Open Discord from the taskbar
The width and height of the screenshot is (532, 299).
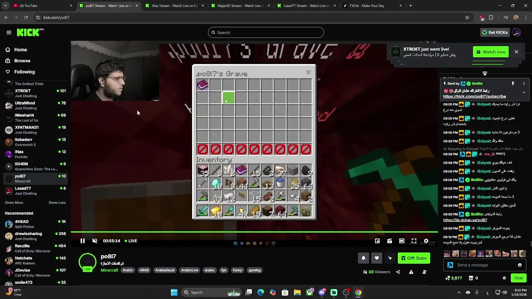pos(322,292)
